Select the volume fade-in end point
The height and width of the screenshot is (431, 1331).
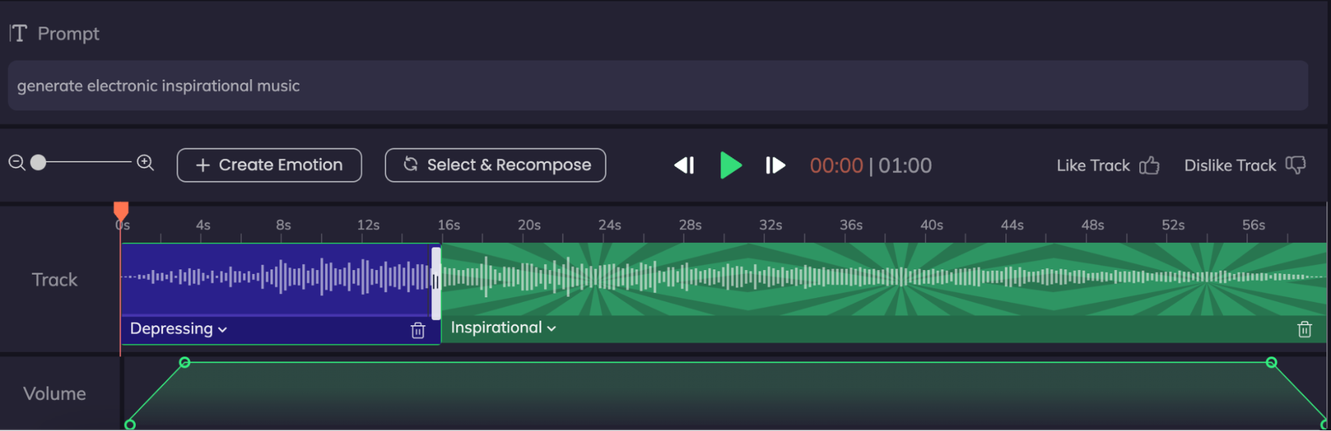click(x=185, y=362)
